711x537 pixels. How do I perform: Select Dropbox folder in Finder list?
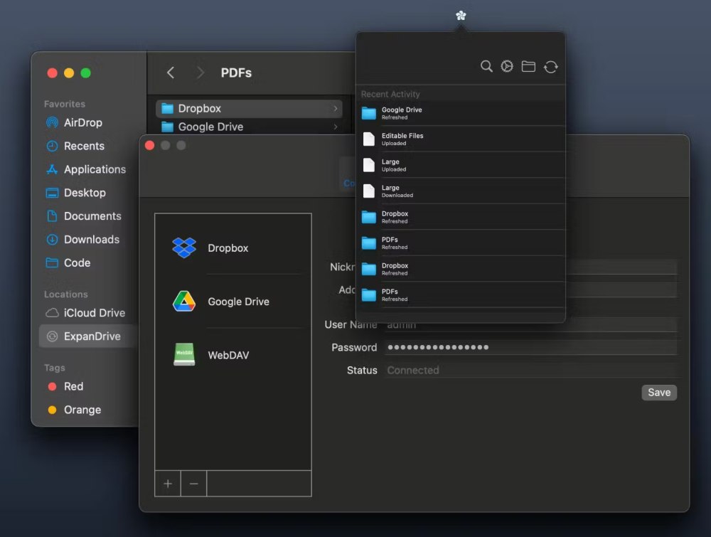249,108
